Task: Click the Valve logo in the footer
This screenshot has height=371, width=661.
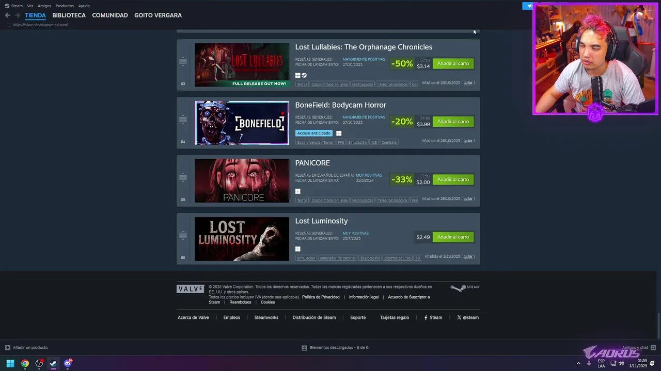Action: coord(191,289)
